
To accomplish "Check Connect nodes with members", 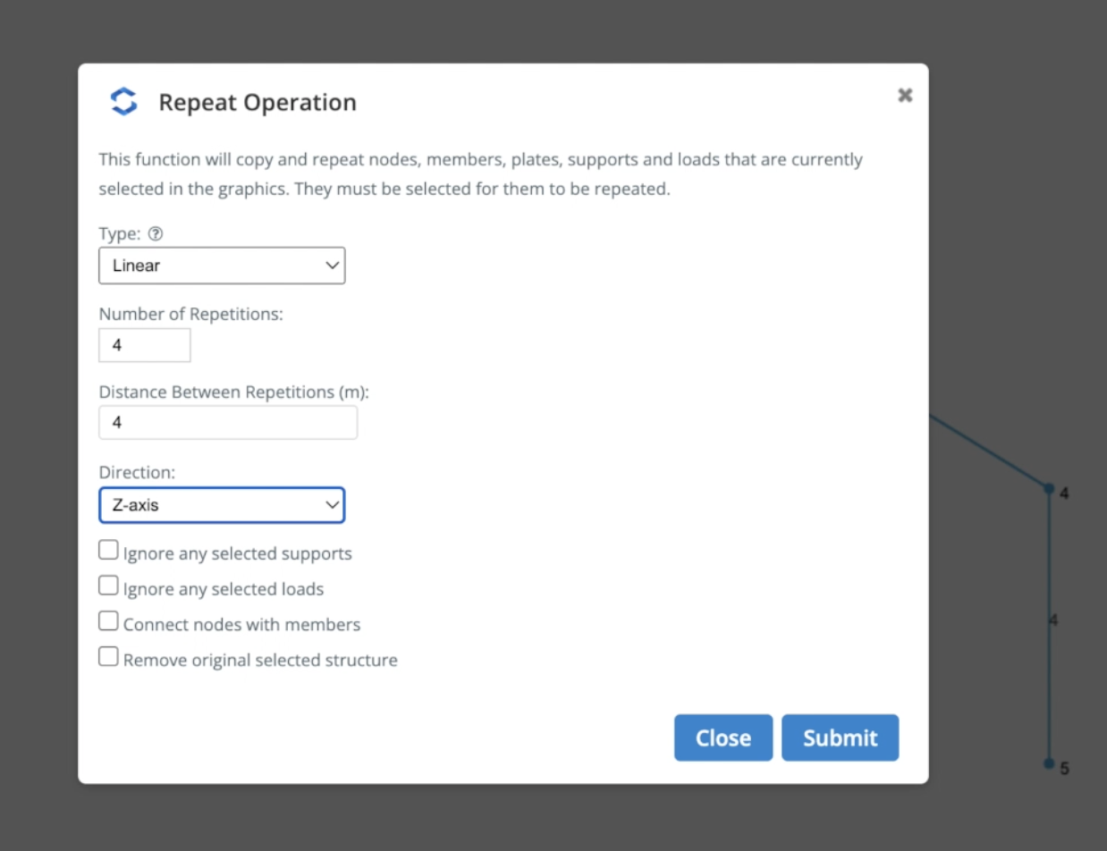I will 108,622.
